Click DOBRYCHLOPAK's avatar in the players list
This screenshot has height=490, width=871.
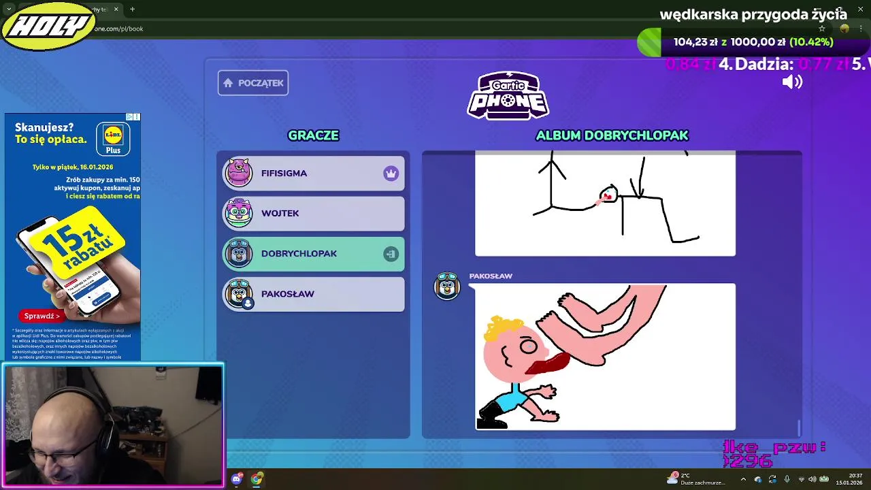click(239, 253)
